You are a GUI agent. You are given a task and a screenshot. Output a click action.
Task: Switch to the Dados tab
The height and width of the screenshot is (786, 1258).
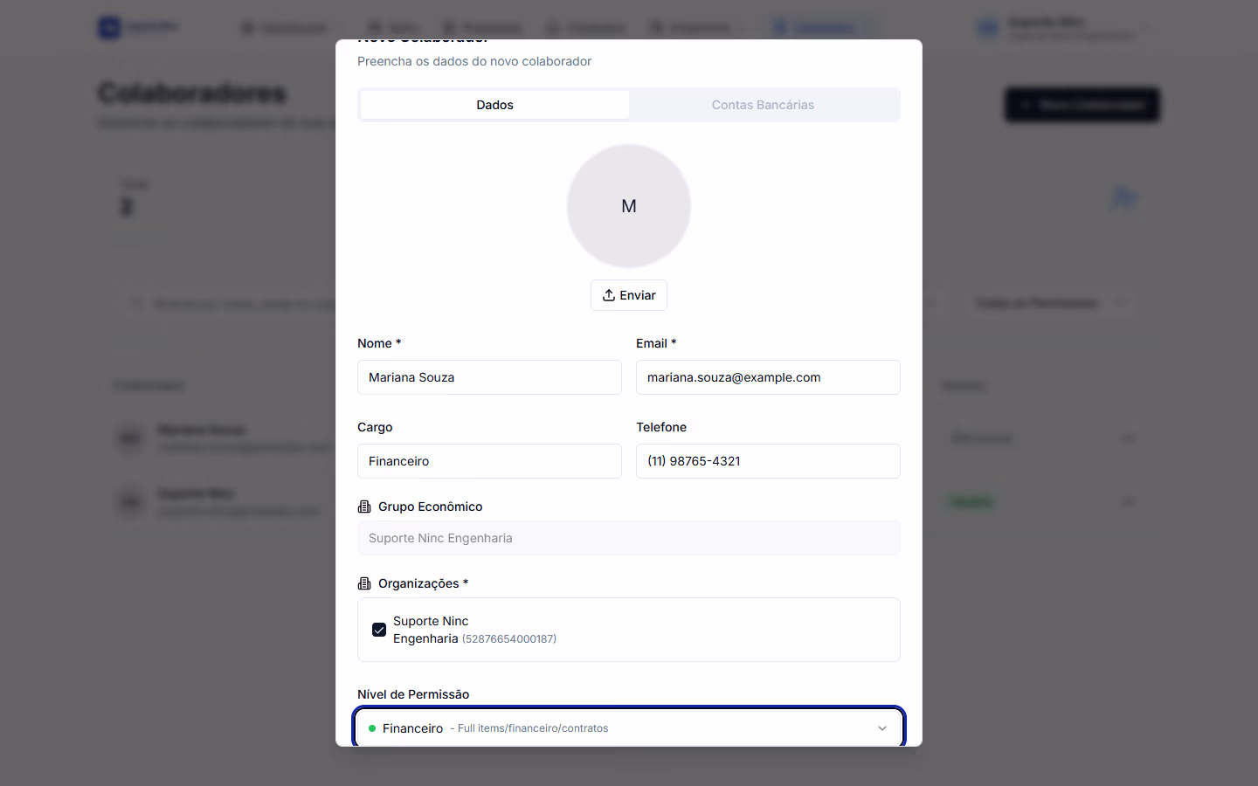tap(494, 105)
